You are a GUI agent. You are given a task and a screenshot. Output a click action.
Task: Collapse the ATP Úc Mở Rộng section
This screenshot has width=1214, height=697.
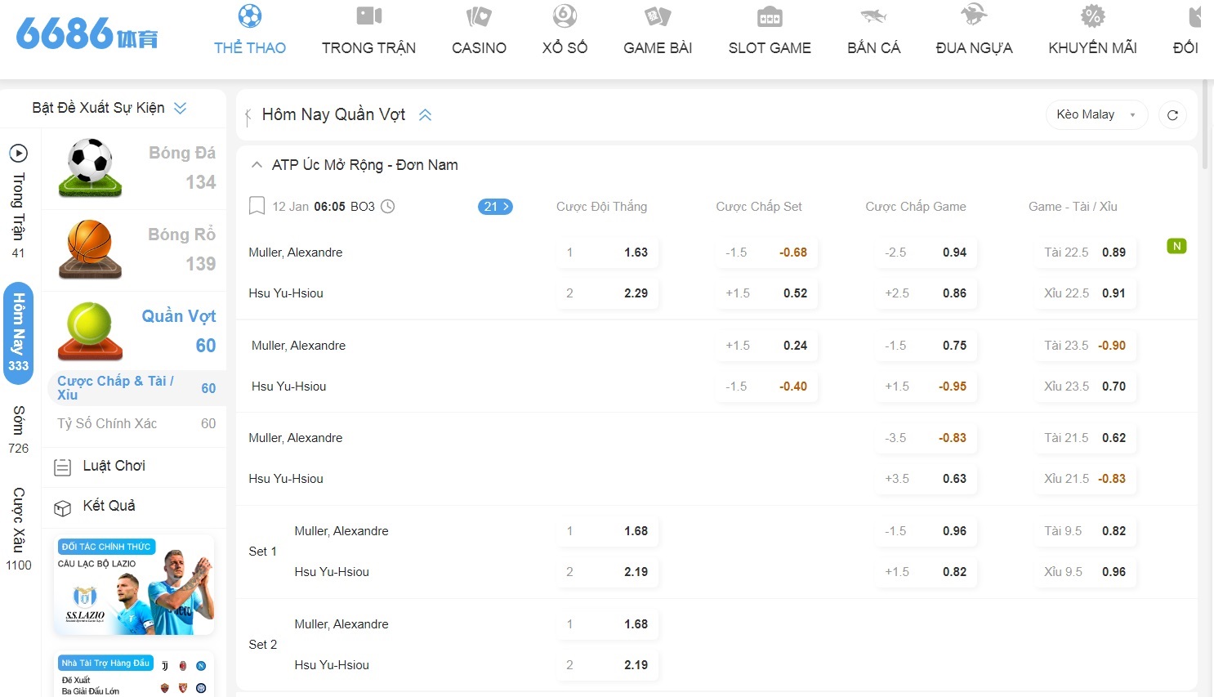tap(257, 165)
